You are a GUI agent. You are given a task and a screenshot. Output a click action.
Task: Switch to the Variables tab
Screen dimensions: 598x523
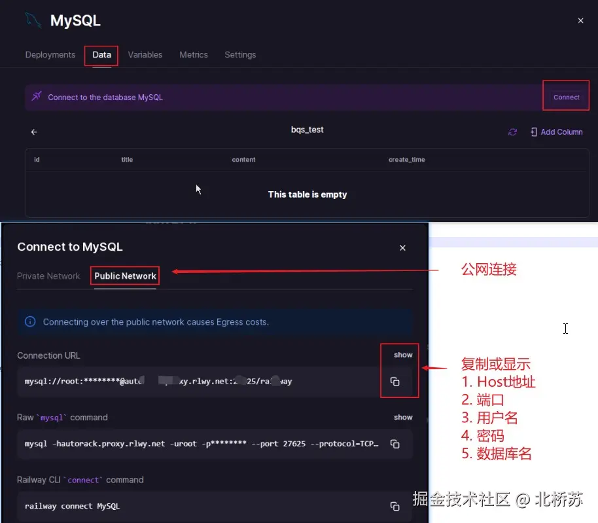coord(145,54)
